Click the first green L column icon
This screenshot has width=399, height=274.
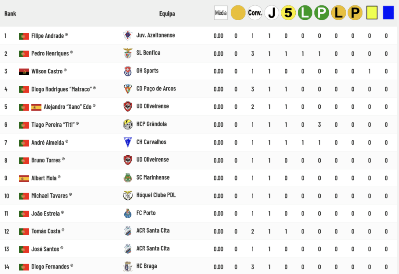point(305,13)
